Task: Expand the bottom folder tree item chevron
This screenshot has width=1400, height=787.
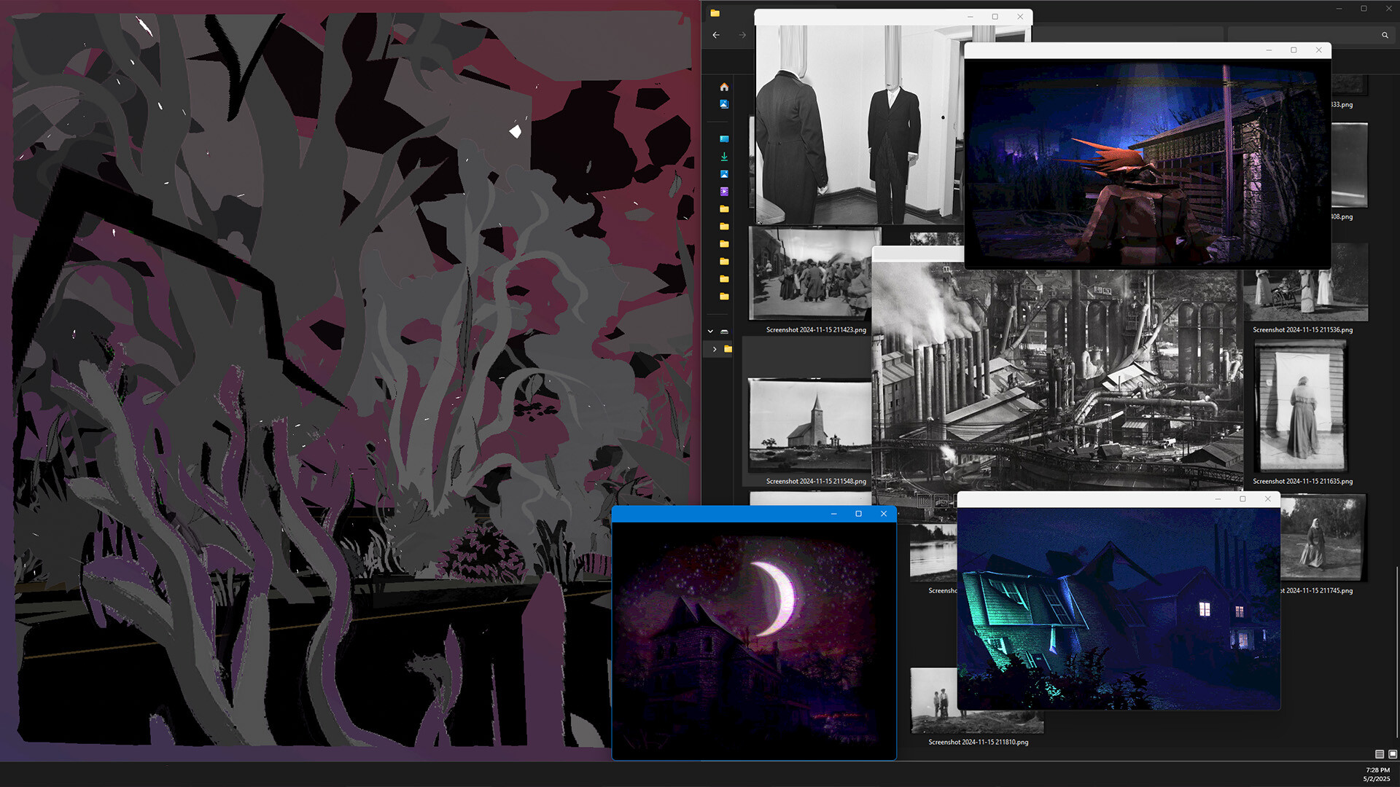Action: (715, 349)
